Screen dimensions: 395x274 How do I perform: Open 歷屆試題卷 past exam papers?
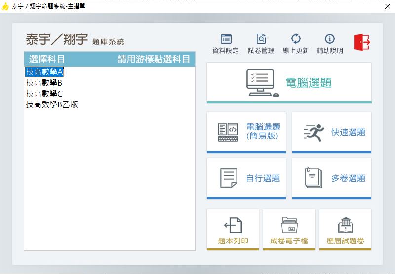coord(345,230)
